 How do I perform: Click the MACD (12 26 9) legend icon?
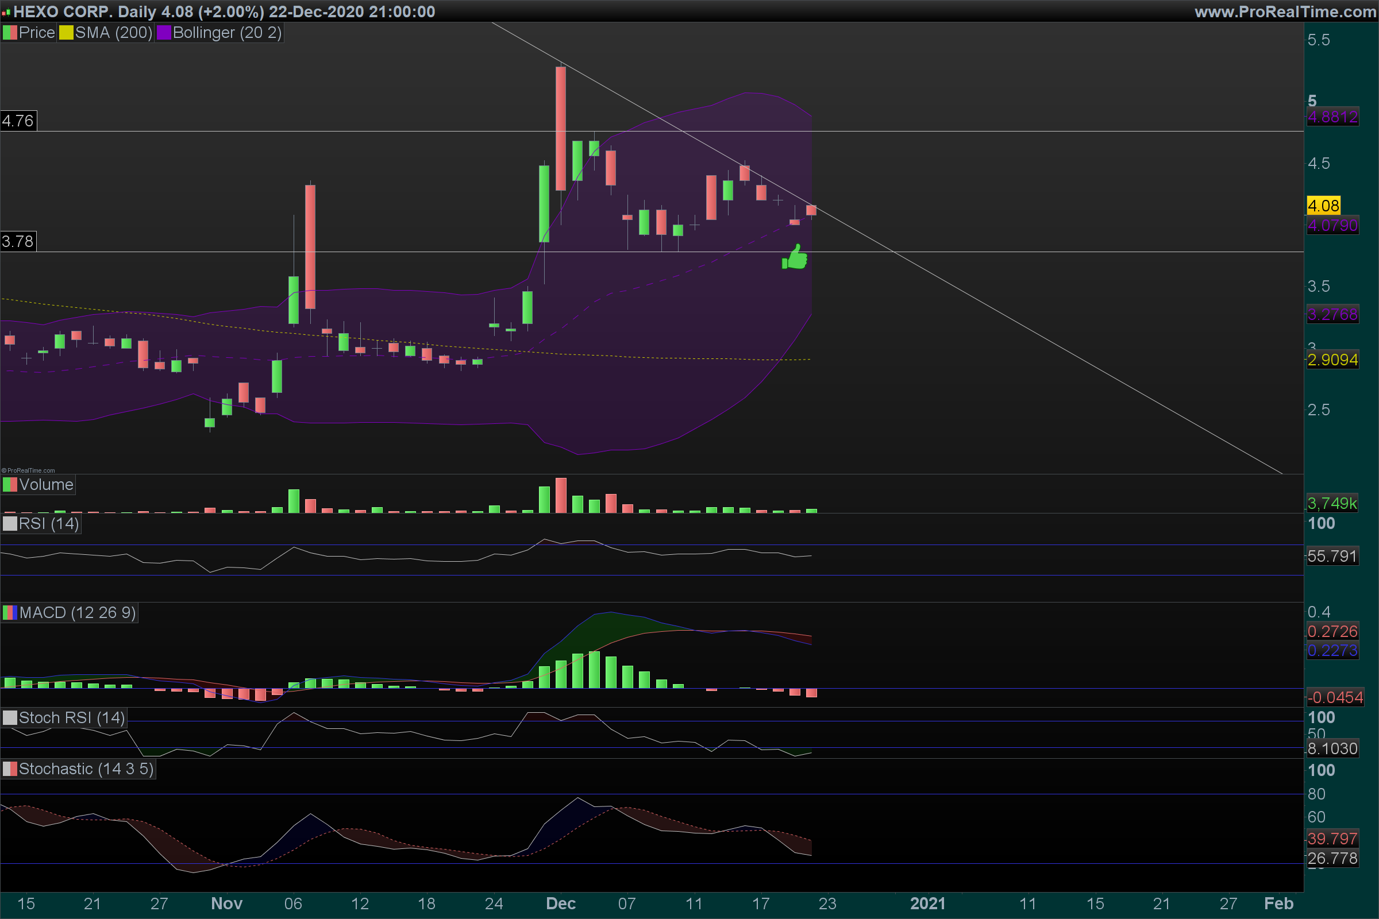click(9, 613)
